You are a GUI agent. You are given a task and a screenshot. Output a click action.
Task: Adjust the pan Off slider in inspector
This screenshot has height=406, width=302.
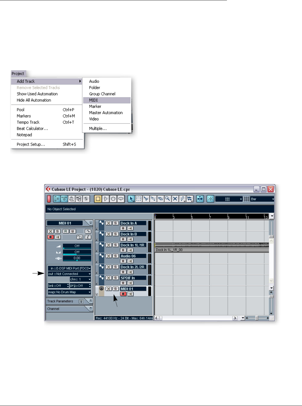point(77,252)
